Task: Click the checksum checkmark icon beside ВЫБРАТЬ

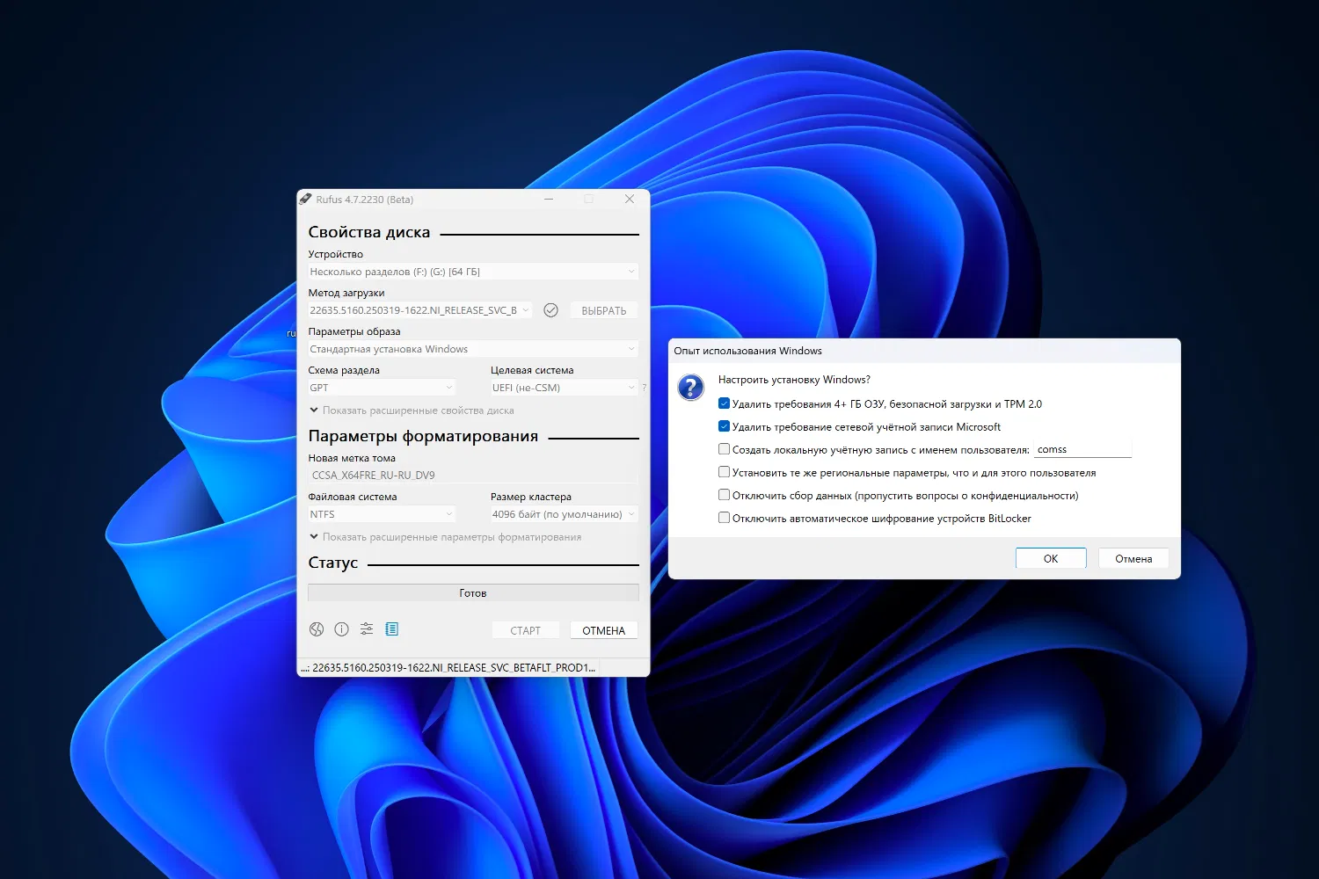Action: pyautogui.click(x=551, y=310)
